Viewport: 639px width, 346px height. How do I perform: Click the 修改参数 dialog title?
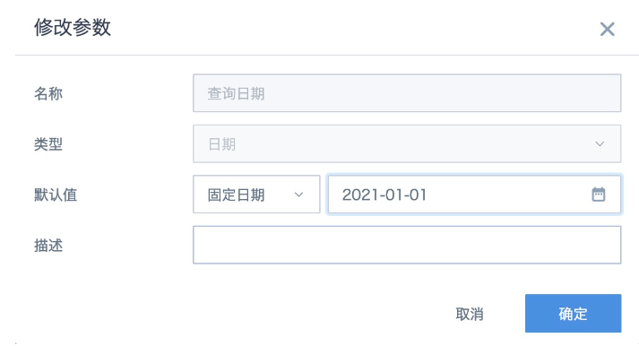72,27
